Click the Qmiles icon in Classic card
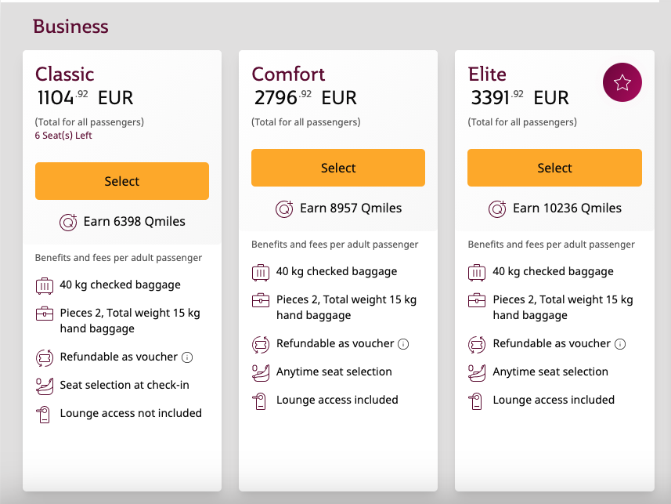Viewport: 671px width, 504px height. point(68,222)
